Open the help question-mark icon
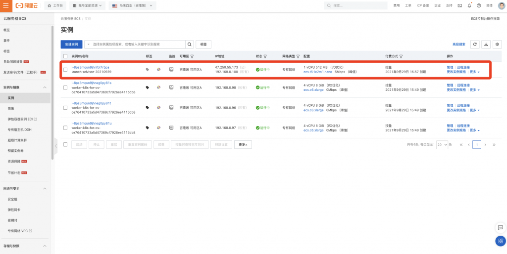 [x=479, y=5]
